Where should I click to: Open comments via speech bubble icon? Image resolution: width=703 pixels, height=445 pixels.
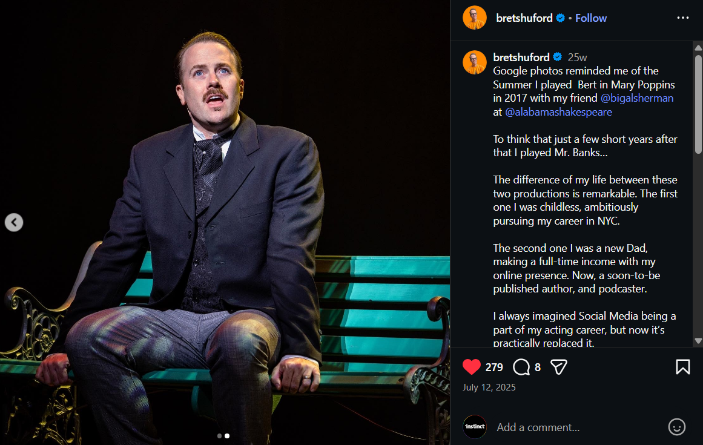521,367
